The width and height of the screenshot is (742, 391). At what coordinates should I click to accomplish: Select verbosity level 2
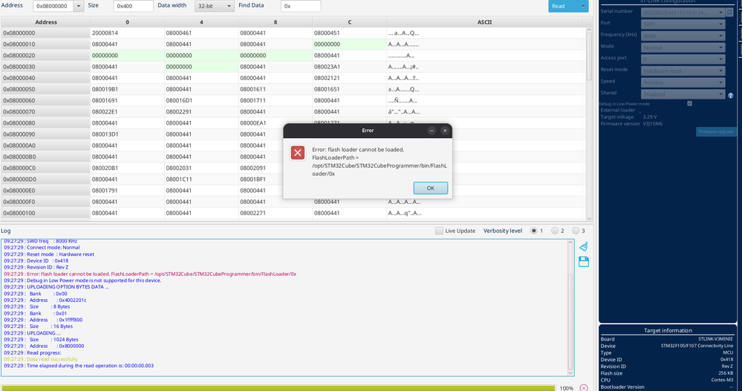point(555,231)
